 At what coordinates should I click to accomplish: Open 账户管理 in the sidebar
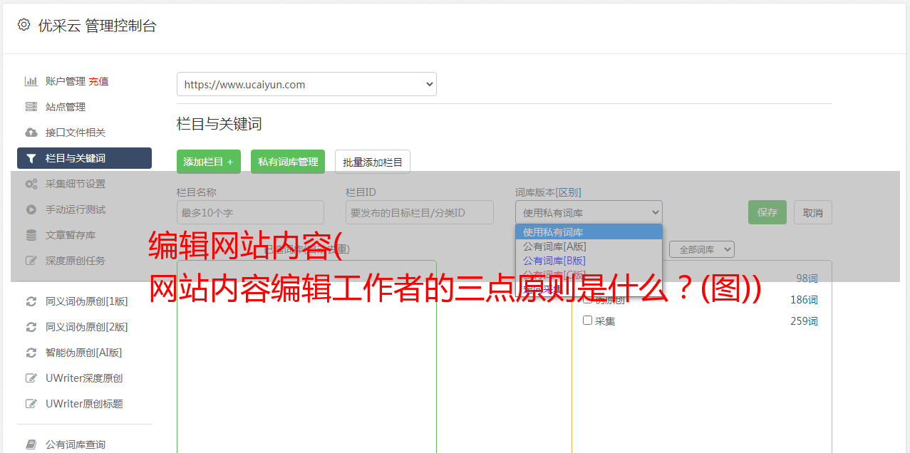(x=66, y=81)
